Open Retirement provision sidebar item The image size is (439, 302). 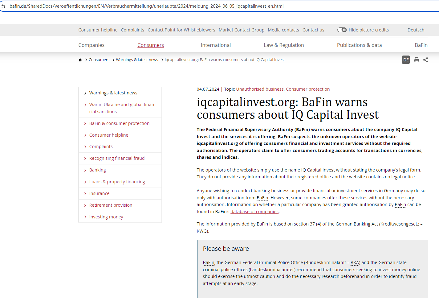pyautogui.click(x=111, y=205)
